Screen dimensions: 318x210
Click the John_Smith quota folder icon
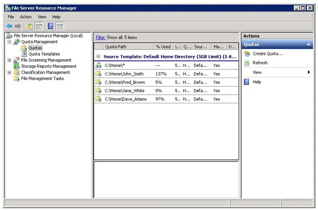click(x=98, y=74)
